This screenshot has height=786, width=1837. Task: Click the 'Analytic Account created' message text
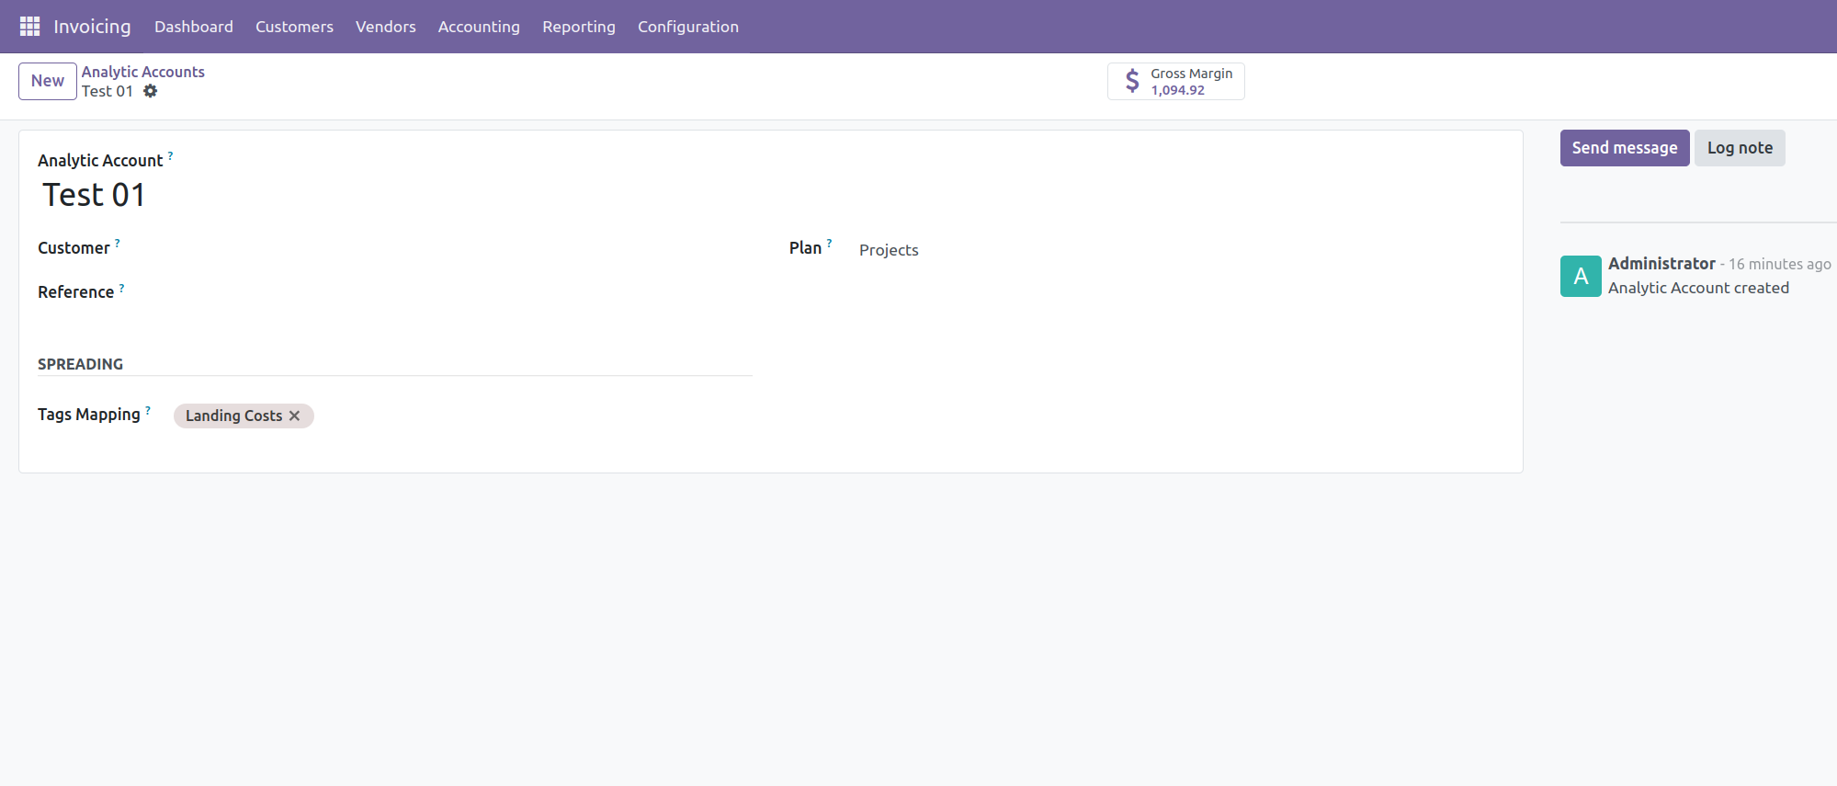pyautogui.click(x=1698, y=288)
